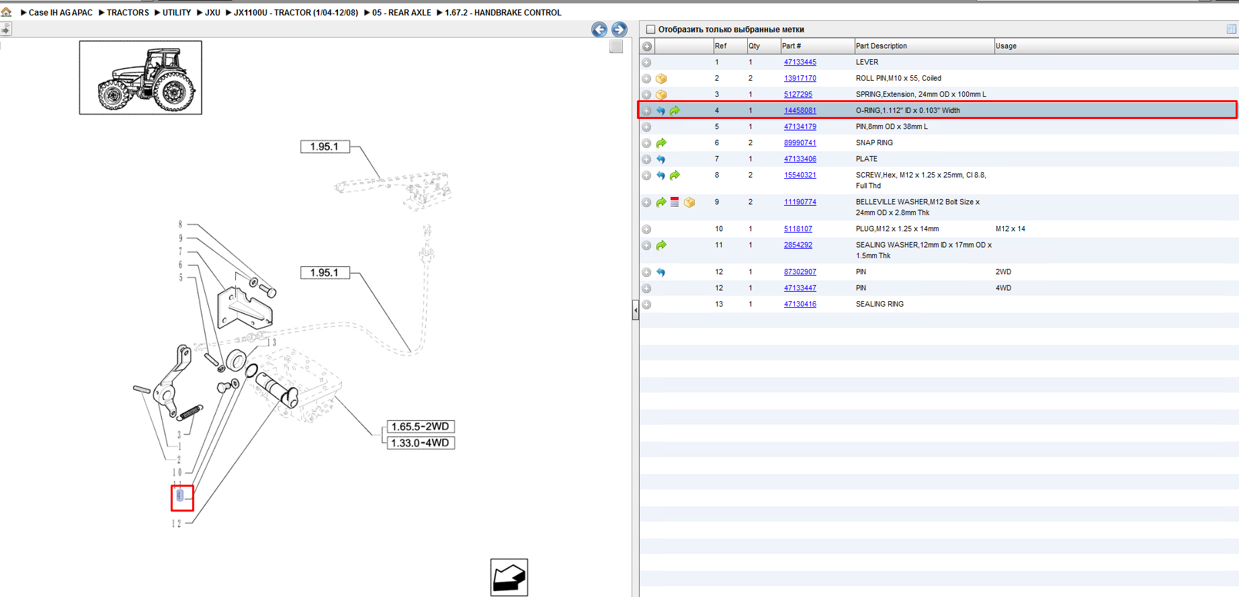
Task: Open part number 87302907 link
Action: click(x=800, y=272)
